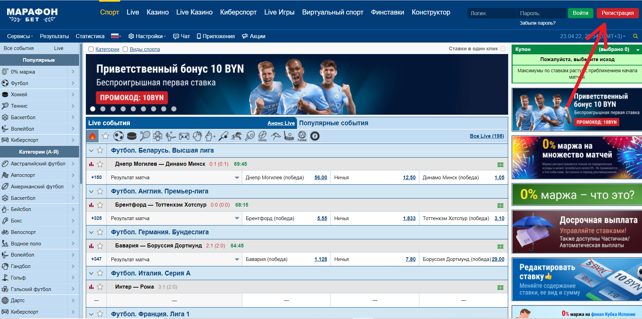Filter Live events by greyhound racing icon
The image size is (642, 319).
tap(276, 136)
